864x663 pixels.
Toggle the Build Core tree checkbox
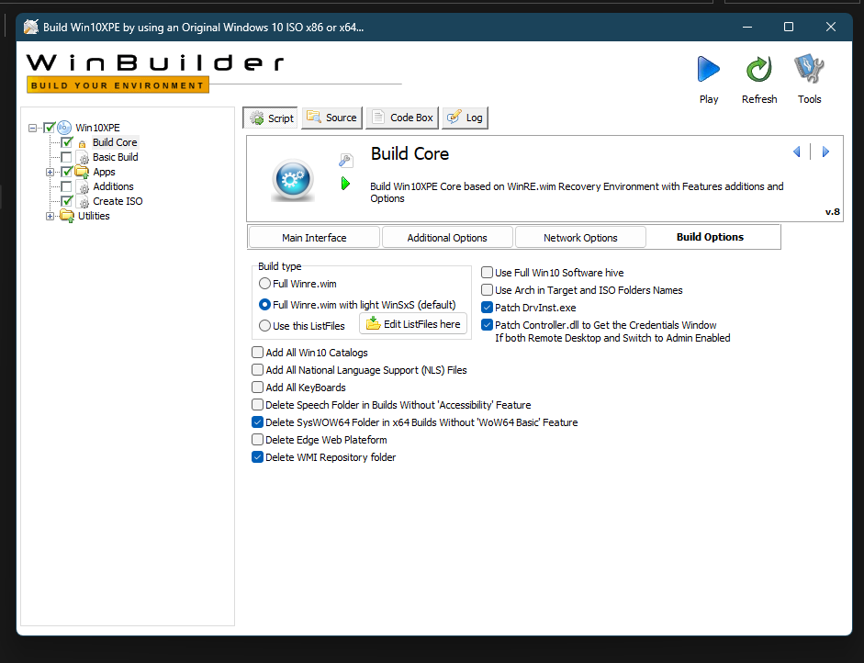point(67,142)
